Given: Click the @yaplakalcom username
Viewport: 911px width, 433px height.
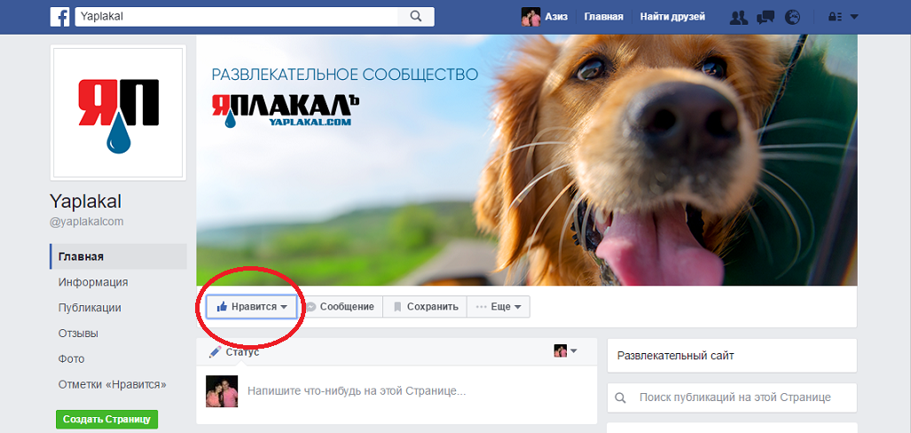Looking at the screenshot, I should (87, 222).
